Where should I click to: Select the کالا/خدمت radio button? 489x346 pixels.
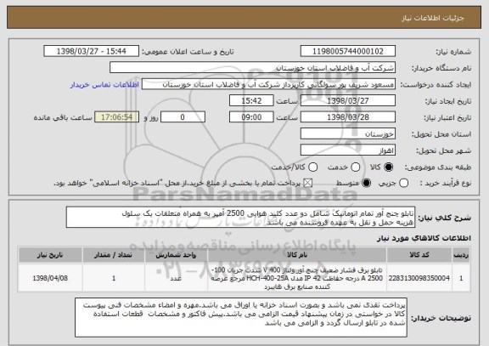click(312, 167)
